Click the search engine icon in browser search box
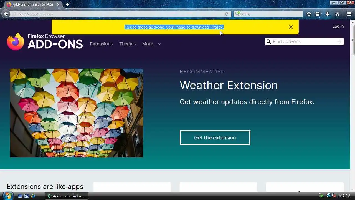Screen dimensions: 355x200 237,14
